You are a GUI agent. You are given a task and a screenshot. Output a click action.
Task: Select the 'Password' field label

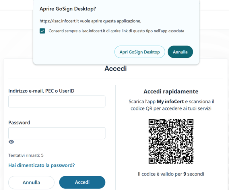(19, 123)
